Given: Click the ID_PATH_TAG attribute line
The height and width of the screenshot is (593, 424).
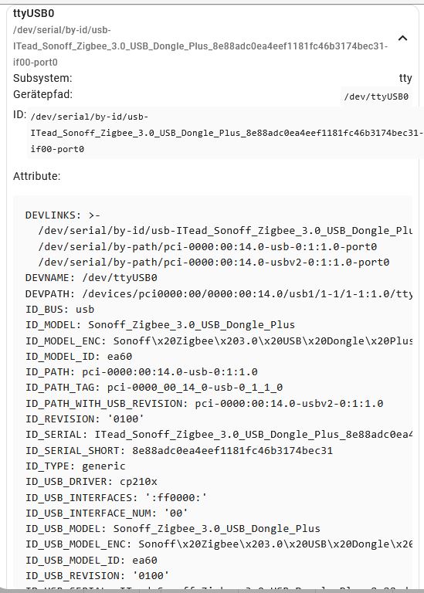Looking at the screenshot, I should [154, 388].
